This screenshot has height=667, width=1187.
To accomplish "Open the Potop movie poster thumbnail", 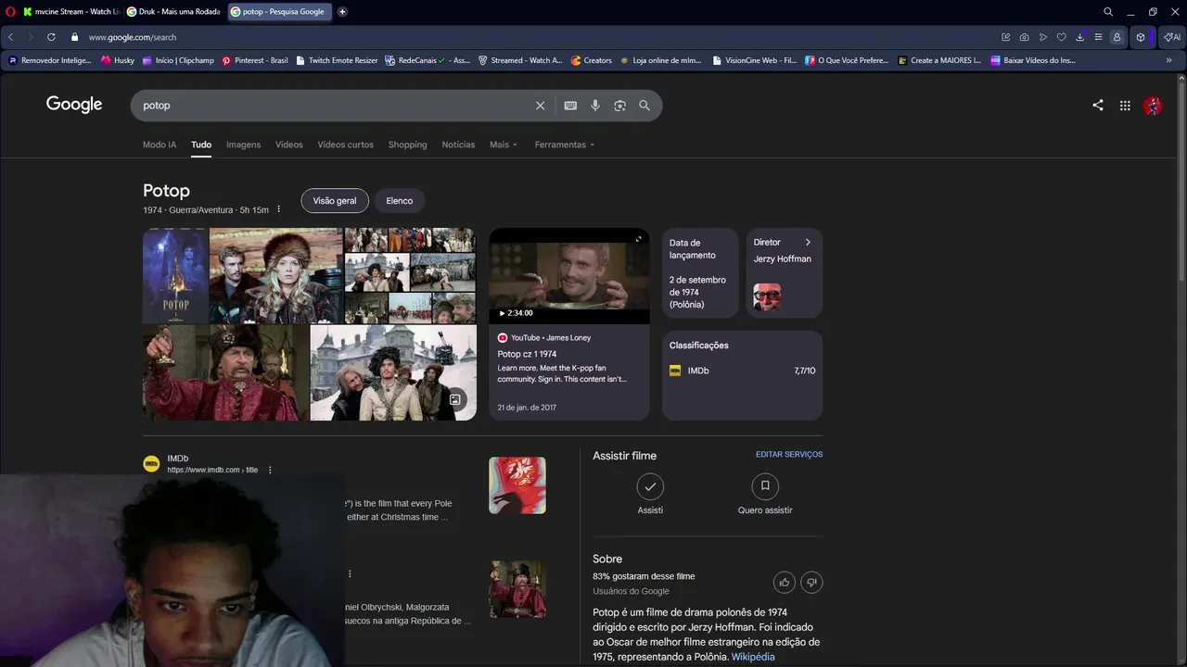I will (175, 275).
